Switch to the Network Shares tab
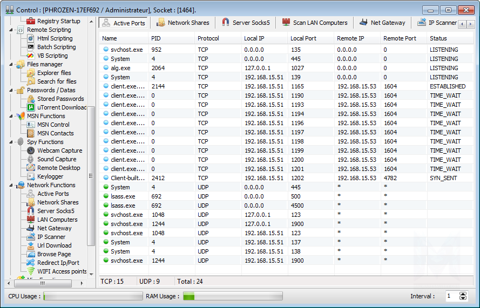Viewport: 480px width, 308px height. (x=183, y=23)
